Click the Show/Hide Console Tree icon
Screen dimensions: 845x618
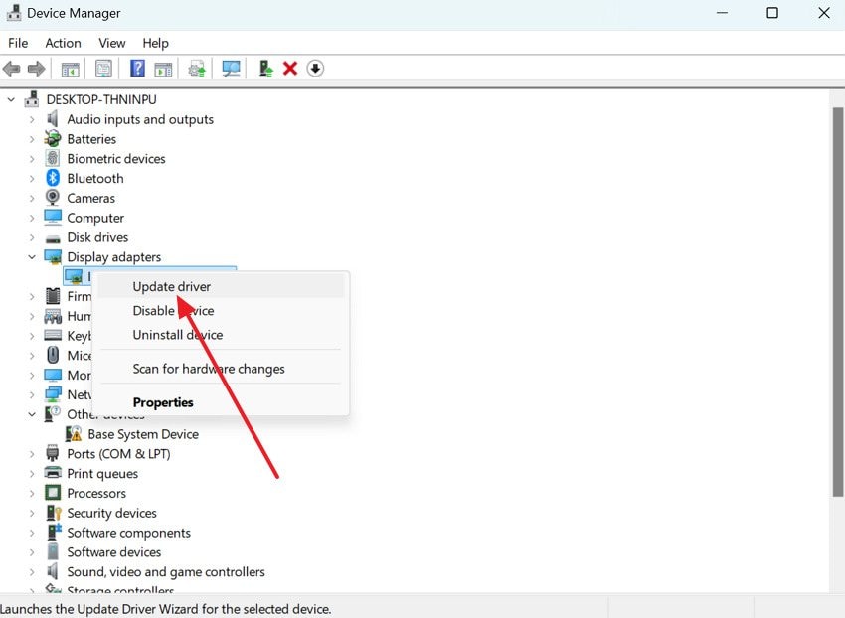click(x=70, y=69)
